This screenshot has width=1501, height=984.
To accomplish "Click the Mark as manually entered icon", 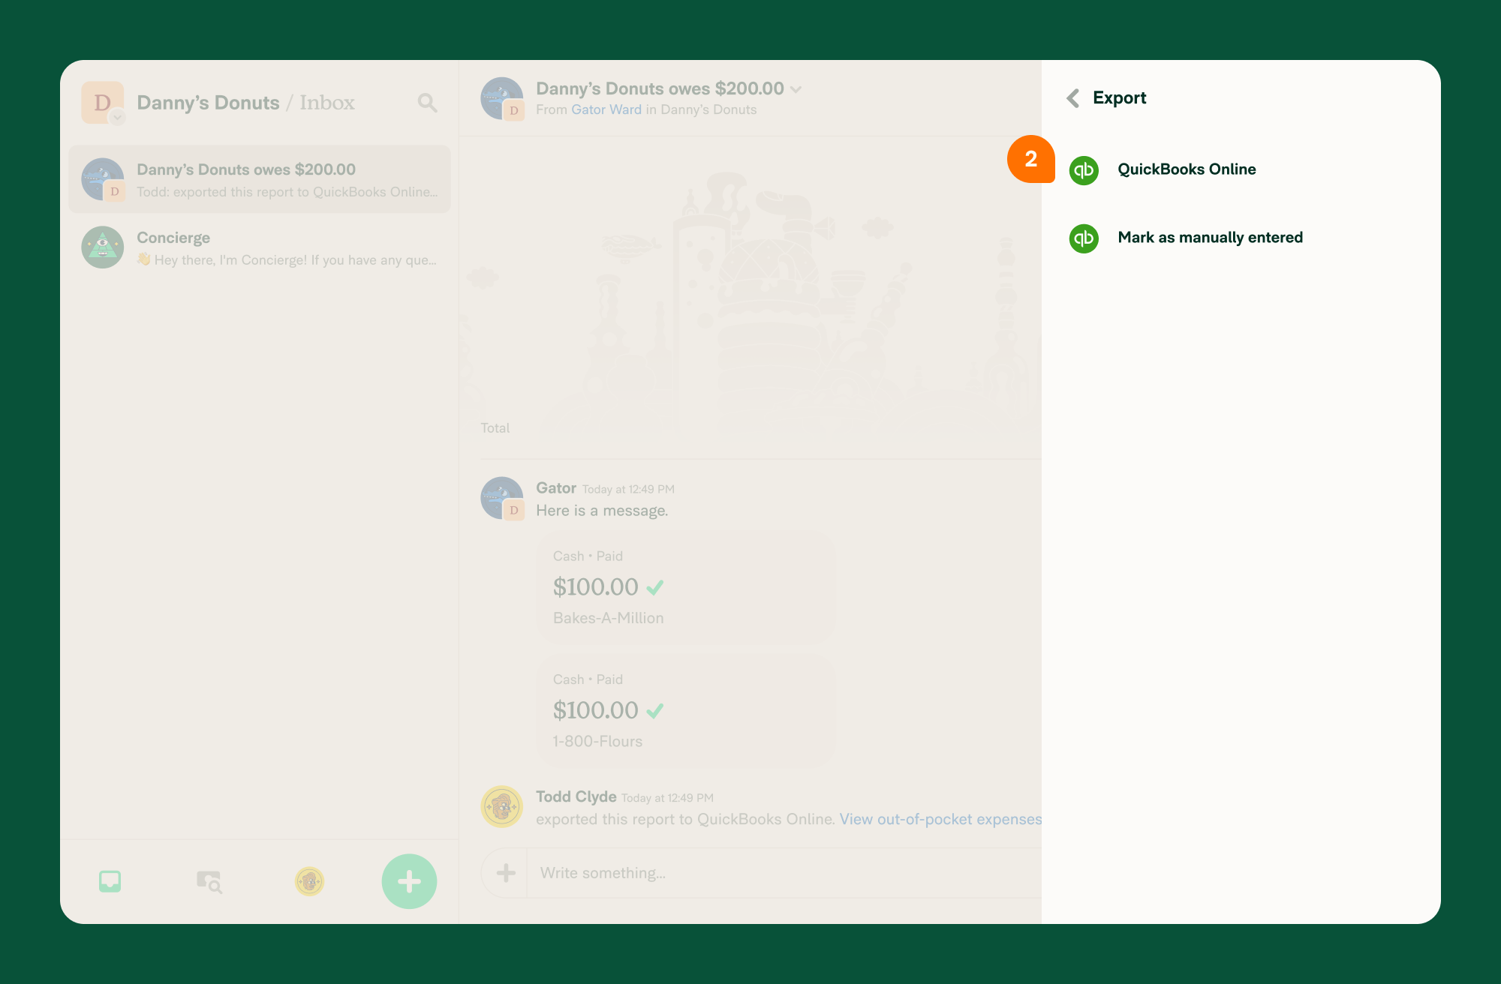I will [x=1084, y=237].
